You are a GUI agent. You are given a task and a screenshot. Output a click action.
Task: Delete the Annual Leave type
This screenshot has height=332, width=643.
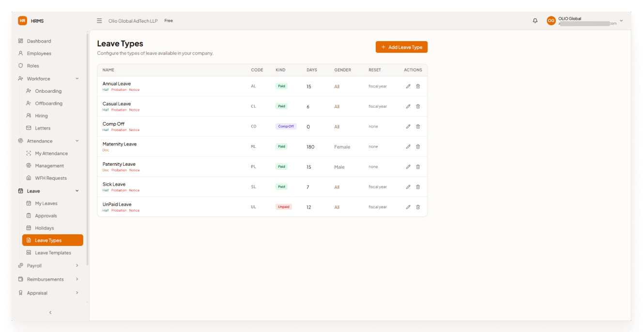(x=418, y=87)
